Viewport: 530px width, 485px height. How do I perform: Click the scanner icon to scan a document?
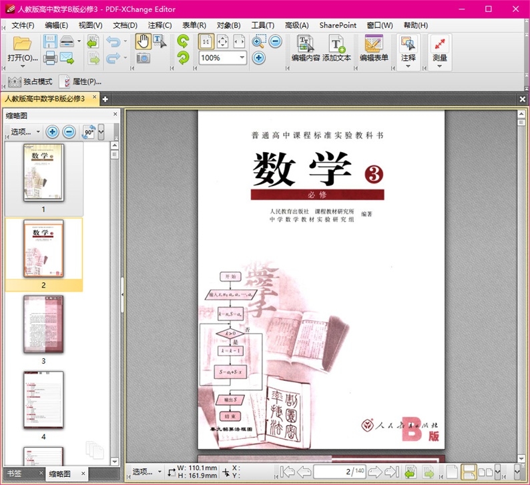point(67,41)
